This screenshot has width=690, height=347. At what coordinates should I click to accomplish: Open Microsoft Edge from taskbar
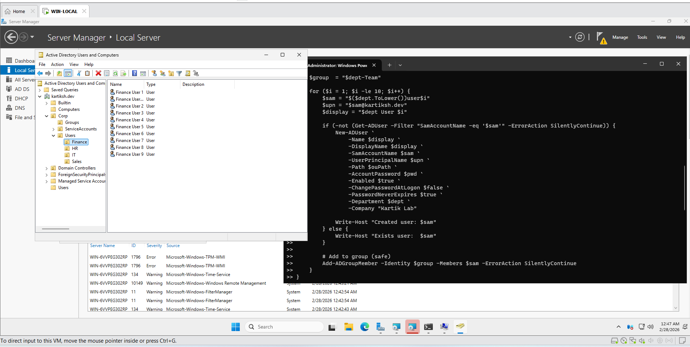click(x=364, y=327)
